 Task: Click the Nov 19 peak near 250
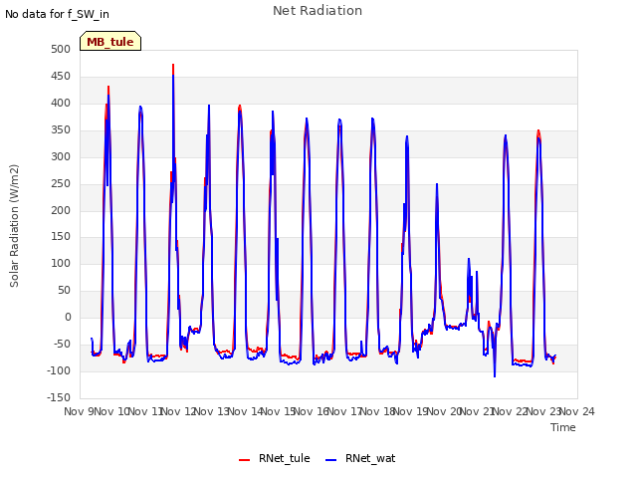[x=437, y=184]
